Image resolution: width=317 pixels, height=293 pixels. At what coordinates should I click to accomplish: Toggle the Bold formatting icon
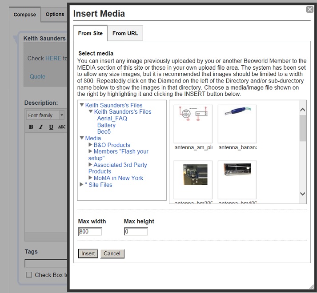click(x=31, y=127)
